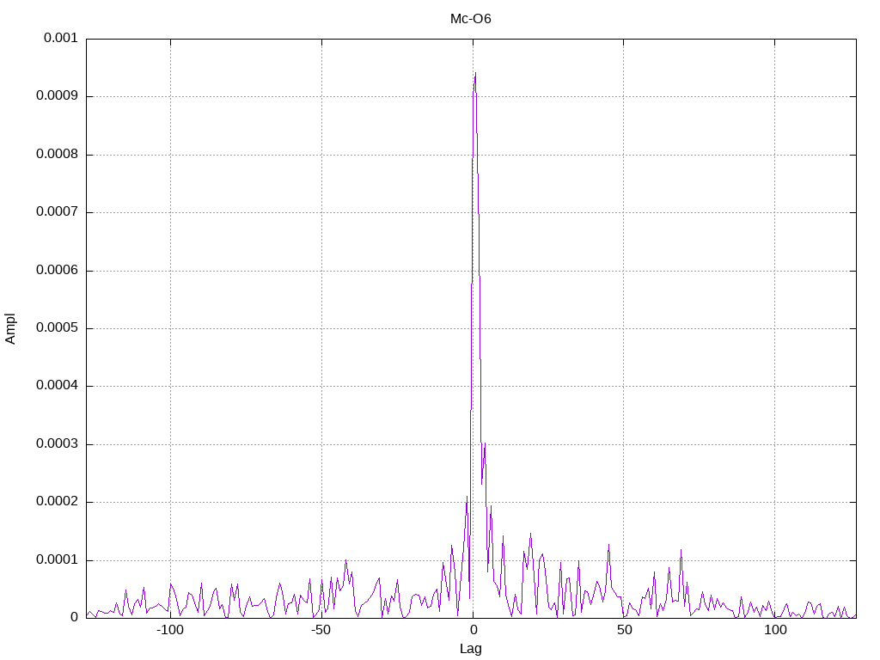Click the plot title Mc-O6

pos(470,19)
